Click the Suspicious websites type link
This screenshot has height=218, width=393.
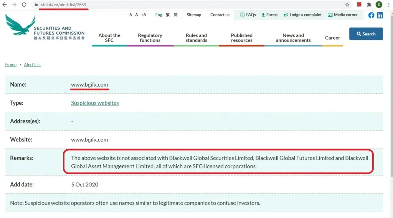click(x=95, y=103)
